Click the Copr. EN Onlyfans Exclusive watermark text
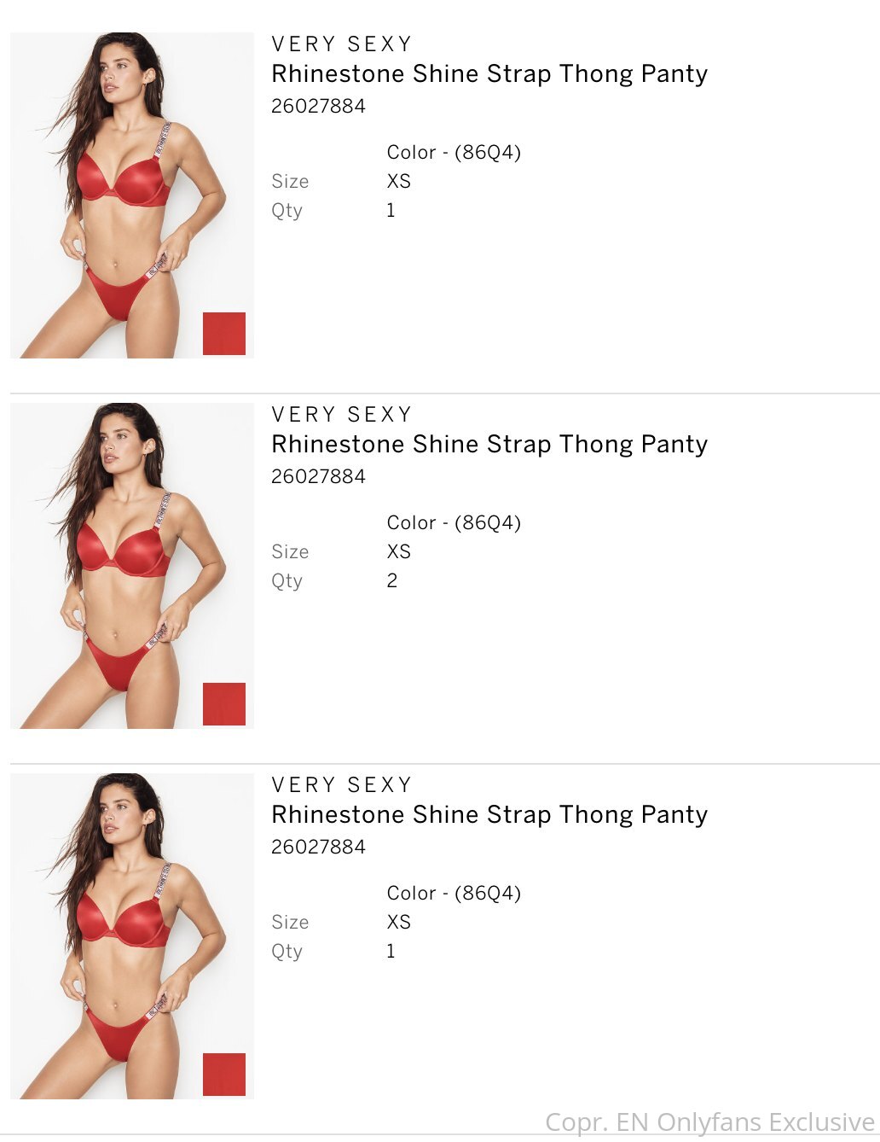Viewport: 880px width, 1142px height. click(709, 1122)
